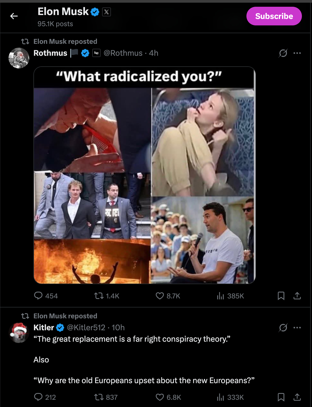
Task: Open the Rothmus profile avatar
Action: click(19, 58)
